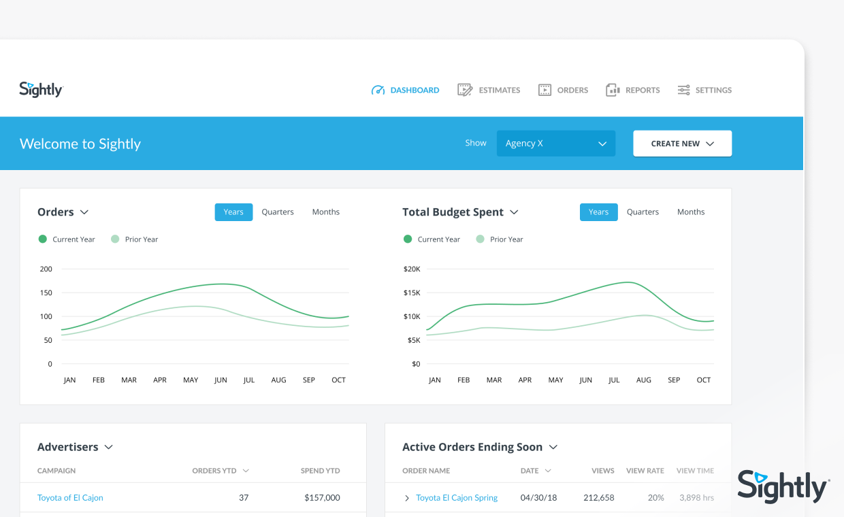844x517 pixels.
Task: Click the Create New button
Action: 683,144
